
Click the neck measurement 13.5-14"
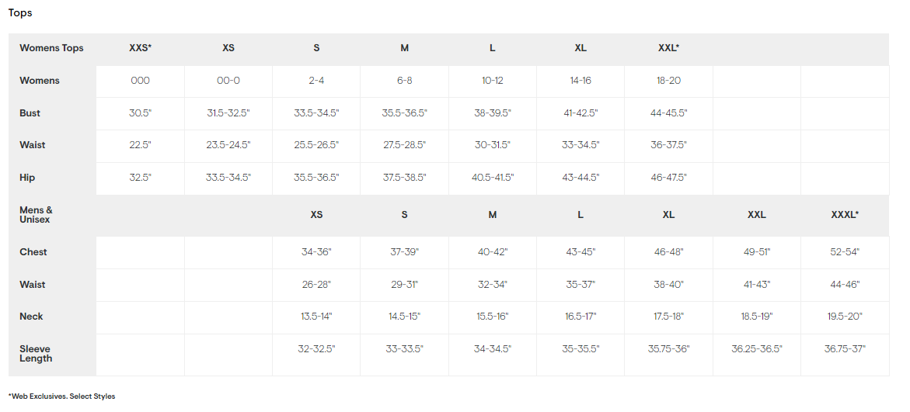pyautogui.click(x=316, y=317)
